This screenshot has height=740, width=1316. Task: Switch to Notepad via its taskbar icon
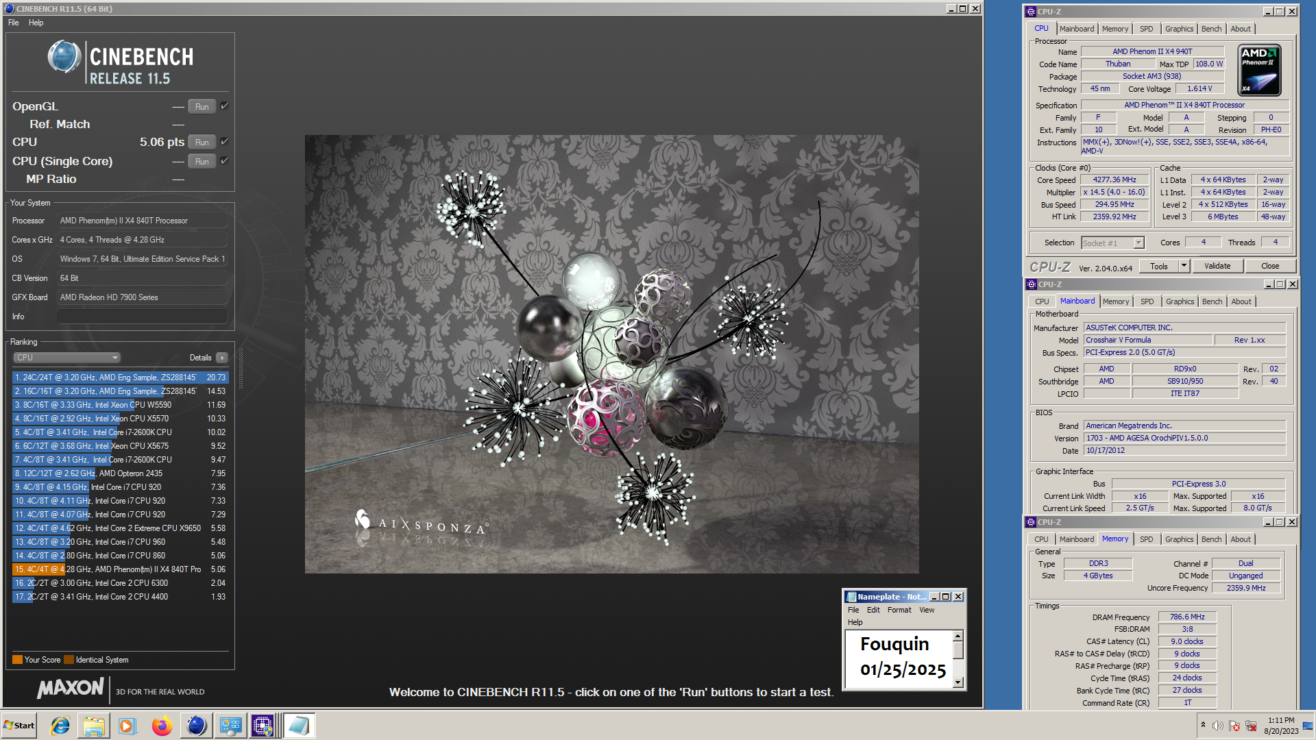(298, 726)
